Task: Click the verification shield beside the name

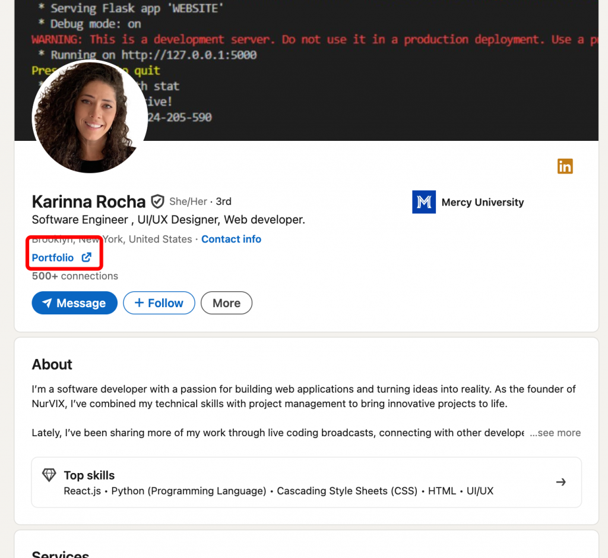Action: pos(157,201)
